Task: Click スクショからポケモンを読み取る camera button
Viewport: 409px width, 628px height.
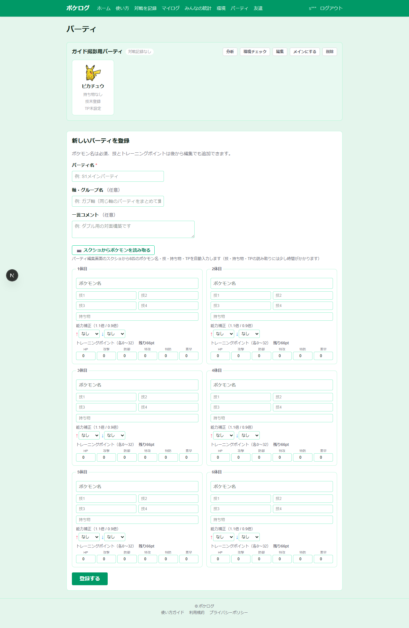Action: click(113, 250)
